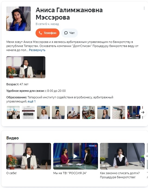This screenshot has width=148, height=188.
Task: Show next photos with gallery arrow
Action: click(x=143, y=112)
